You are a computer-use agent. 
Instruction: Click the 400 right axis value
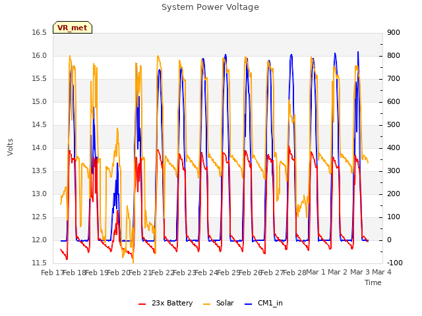[394, 147]
